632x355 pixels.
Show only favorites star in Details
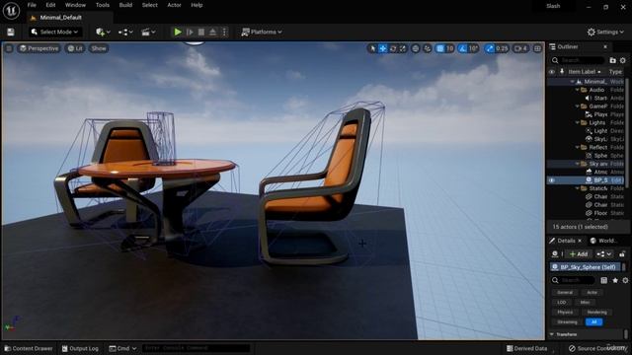tap(615, 280)
